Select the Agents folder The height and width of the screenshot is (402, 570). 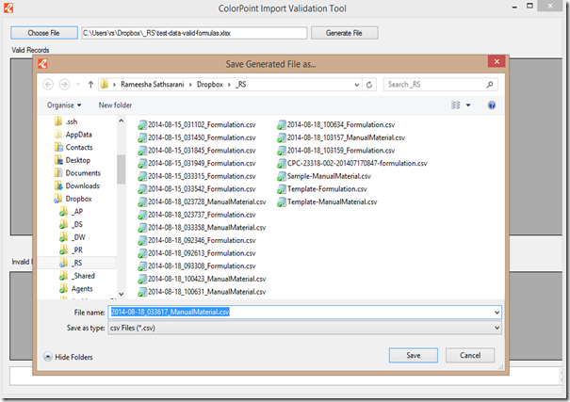[76, 289]
